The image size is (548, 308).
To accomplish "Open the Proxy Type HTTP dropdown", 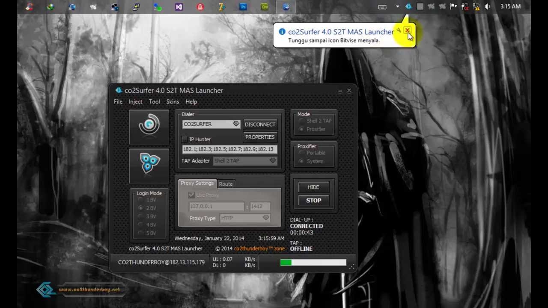I will tap(266, 218).
